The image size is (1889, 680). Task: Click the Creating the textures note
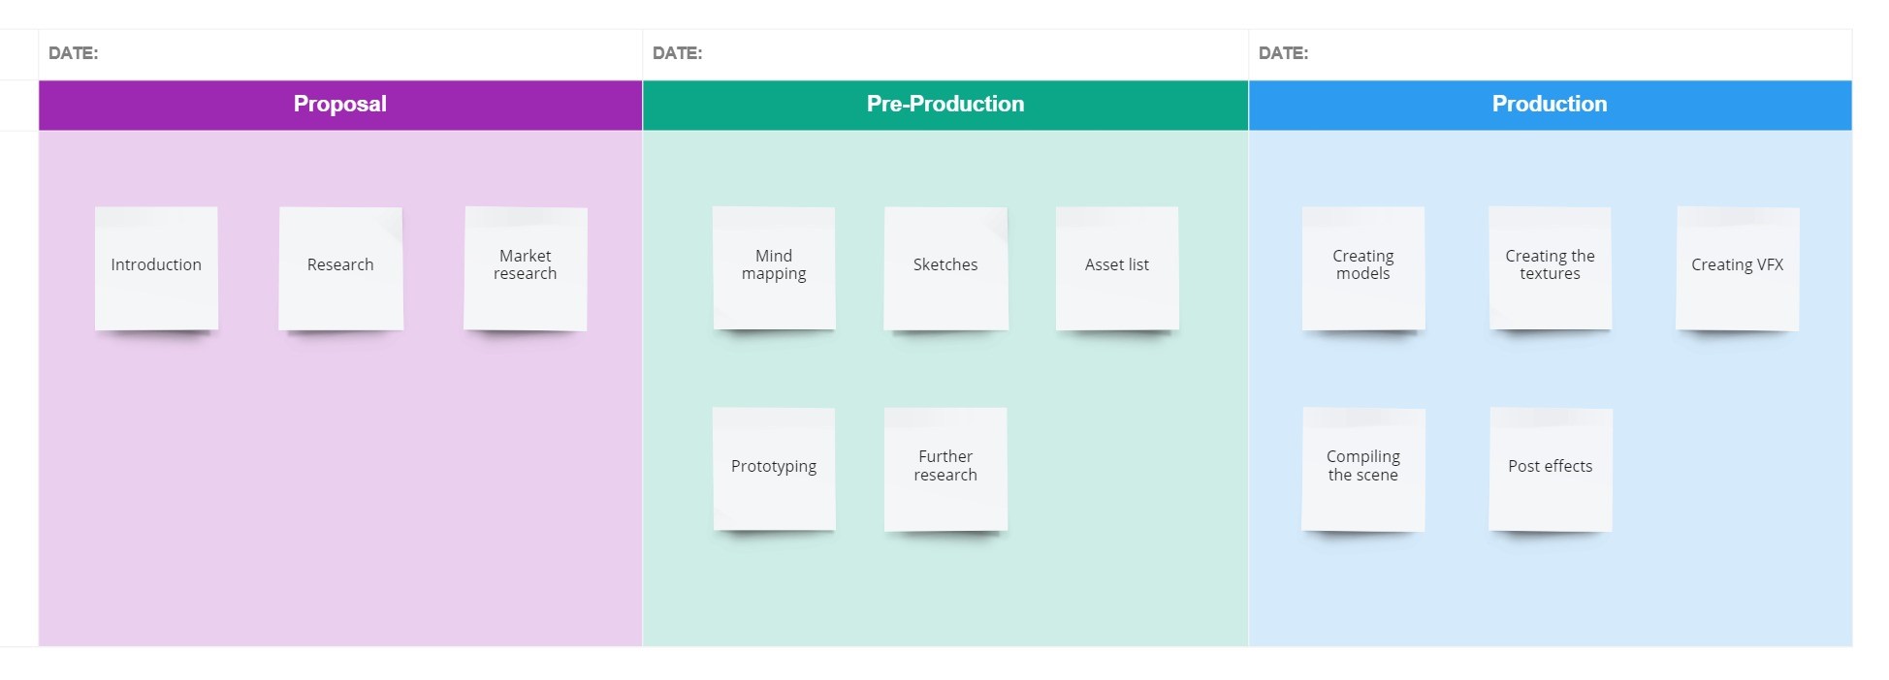click(x=1550, y=267)
